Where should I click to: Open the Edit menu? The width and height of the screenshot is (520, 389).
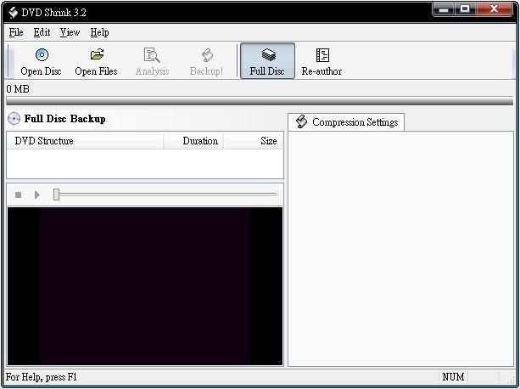[42, 32]
